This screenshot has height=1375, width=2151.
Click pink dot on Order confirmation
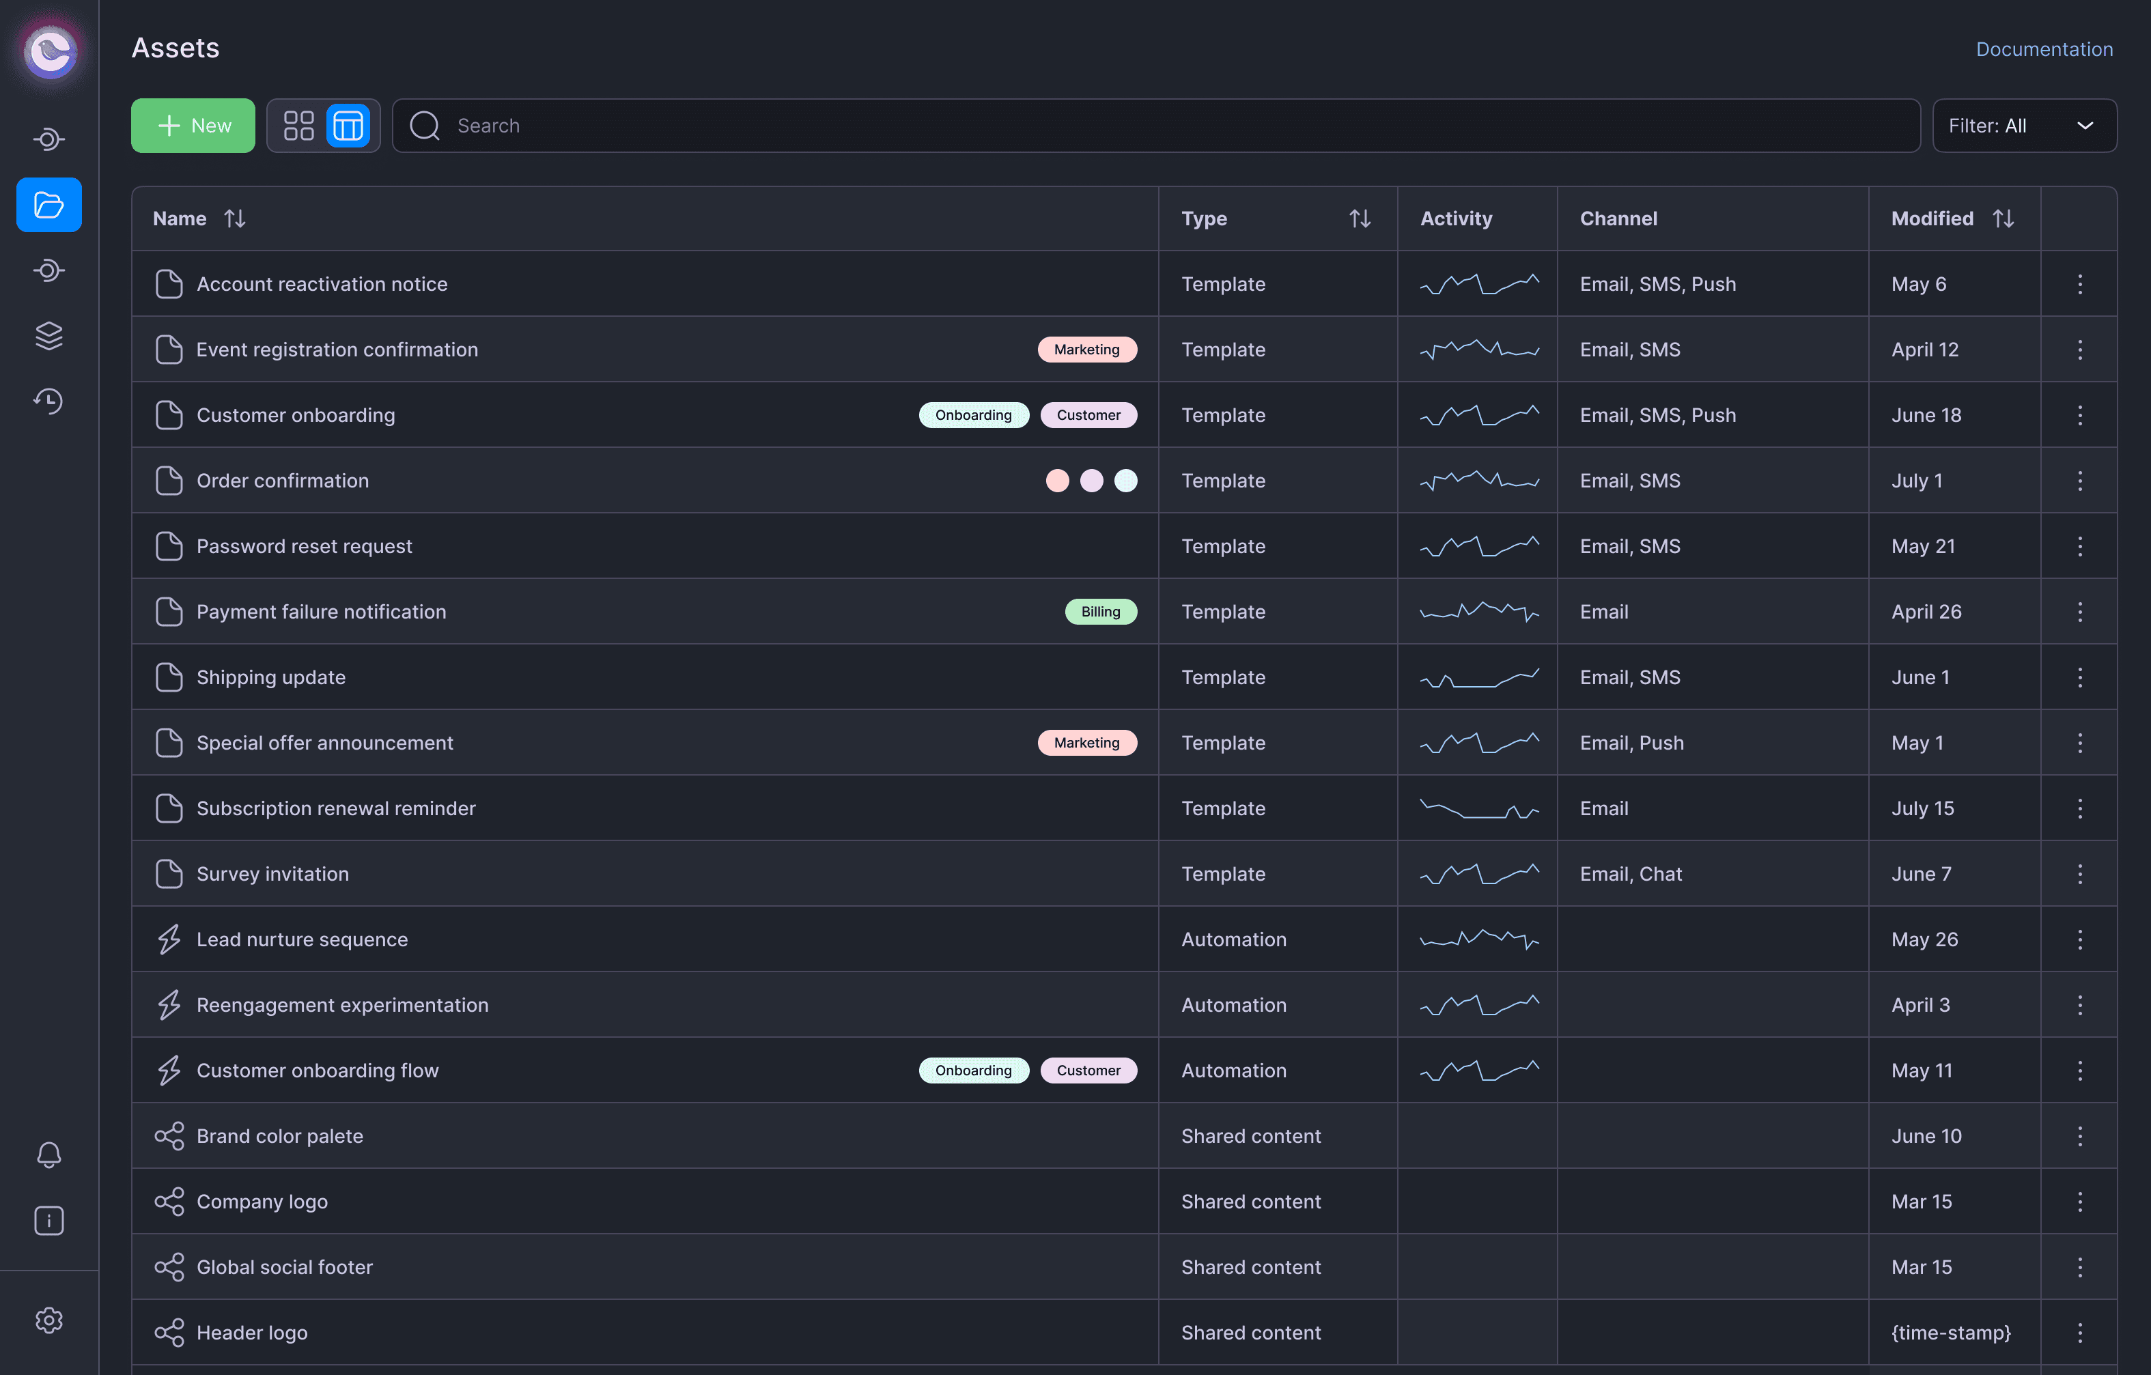tap(1058, 481)
